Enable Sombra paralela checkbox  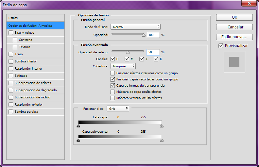pos(11,112)
